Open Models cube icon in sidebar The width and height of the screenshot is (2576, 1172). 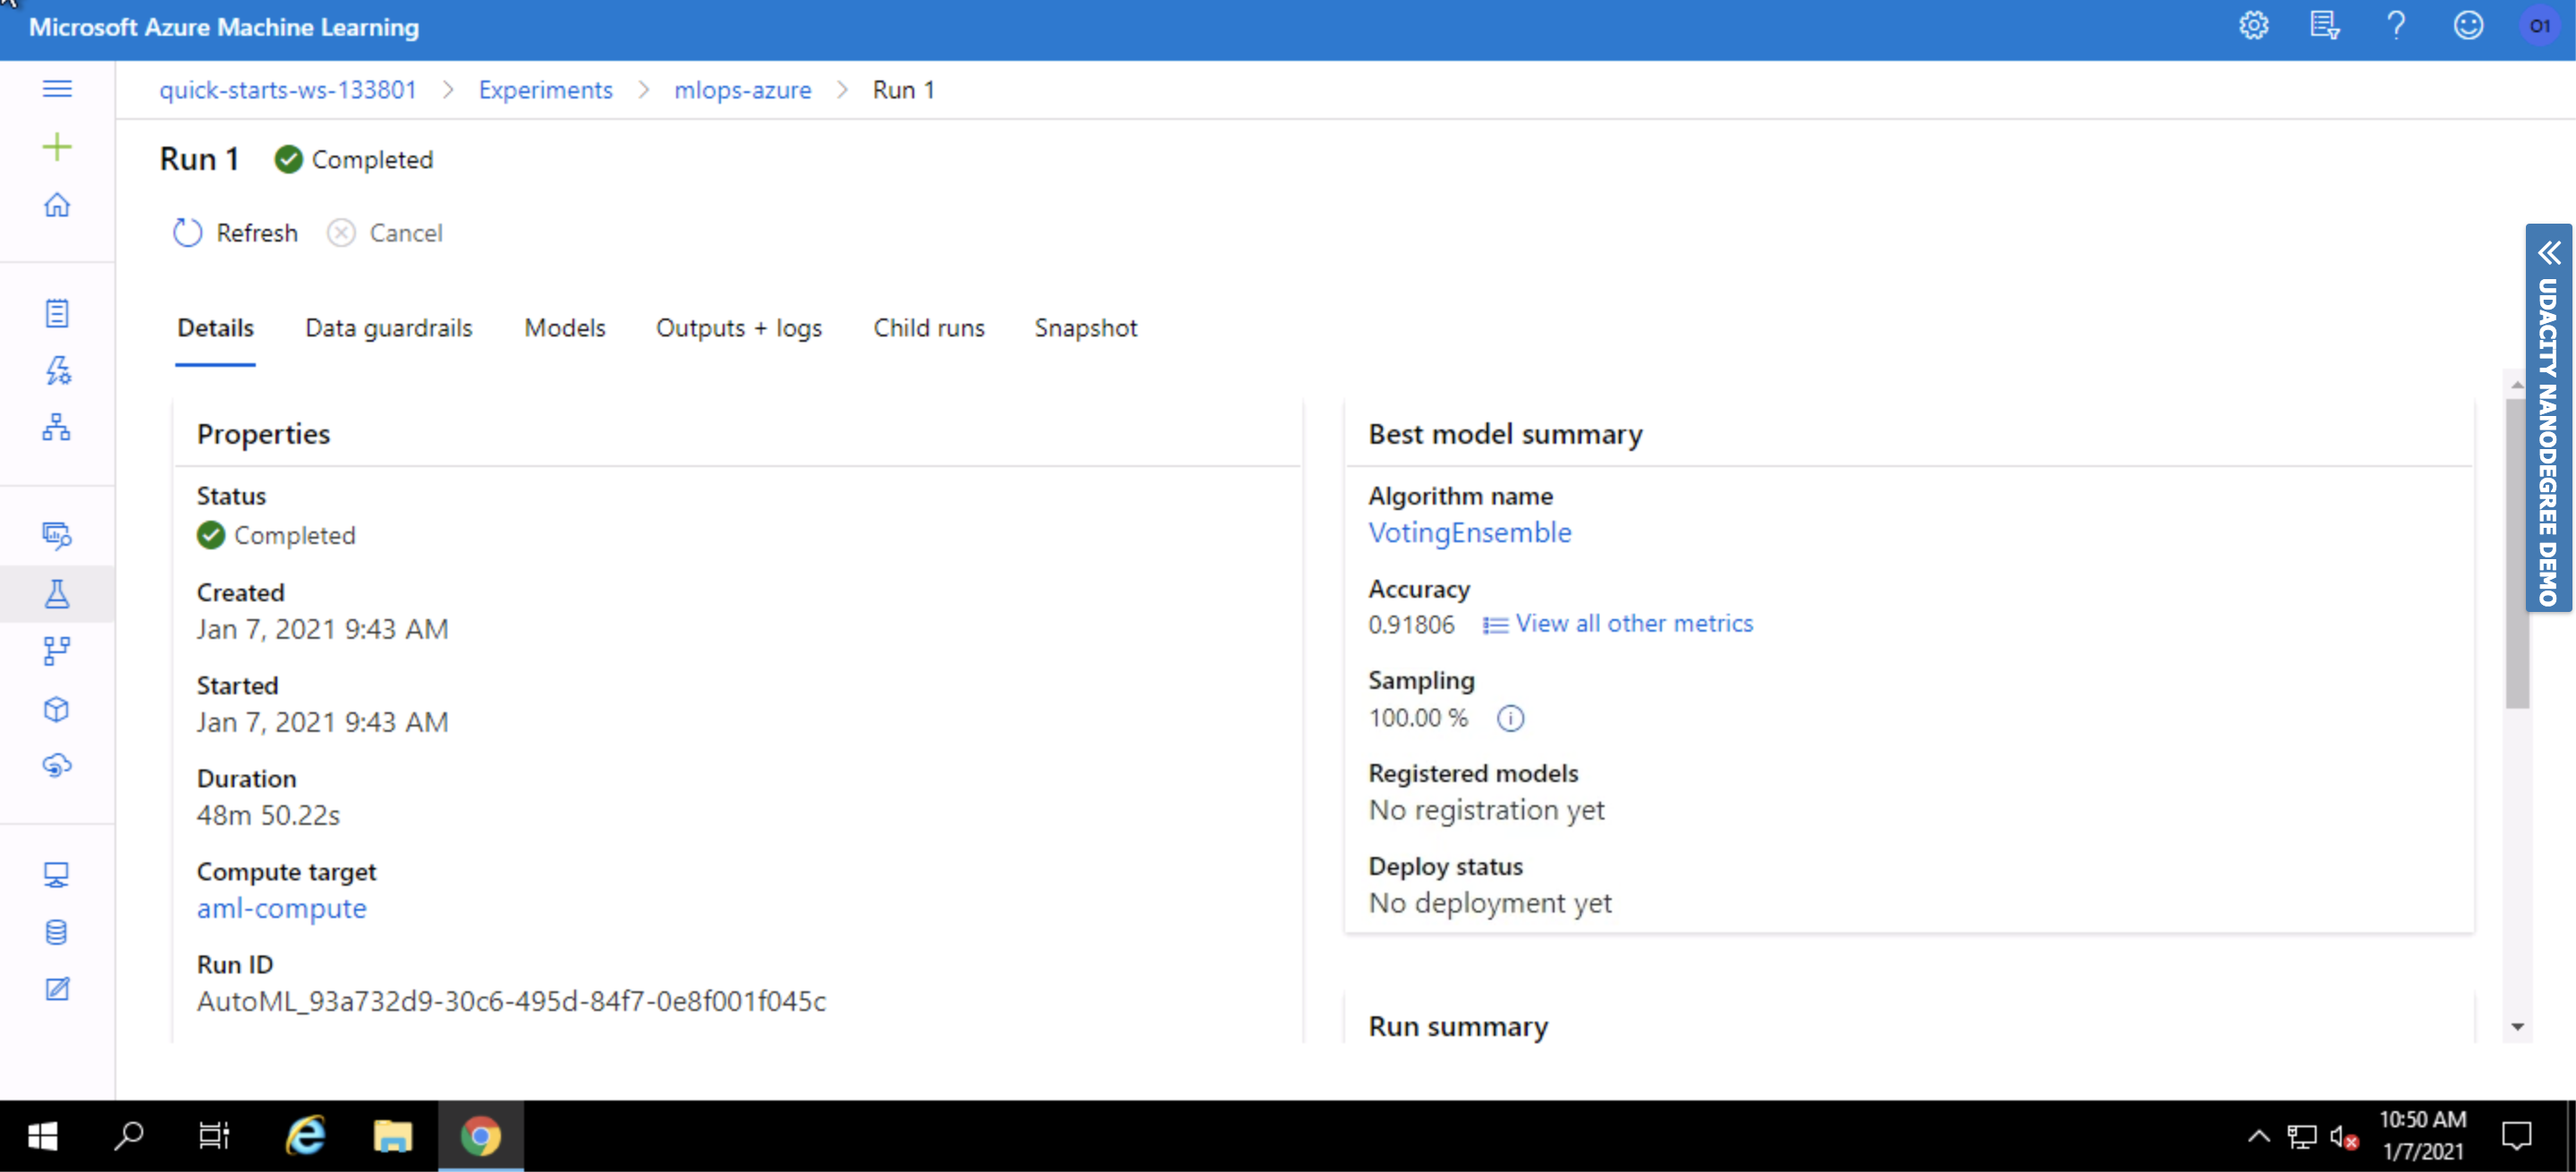pos(57,709)
